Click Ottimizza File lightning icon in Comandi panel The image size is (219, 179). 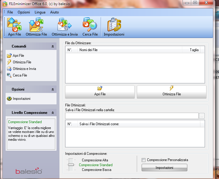(9, 62)
